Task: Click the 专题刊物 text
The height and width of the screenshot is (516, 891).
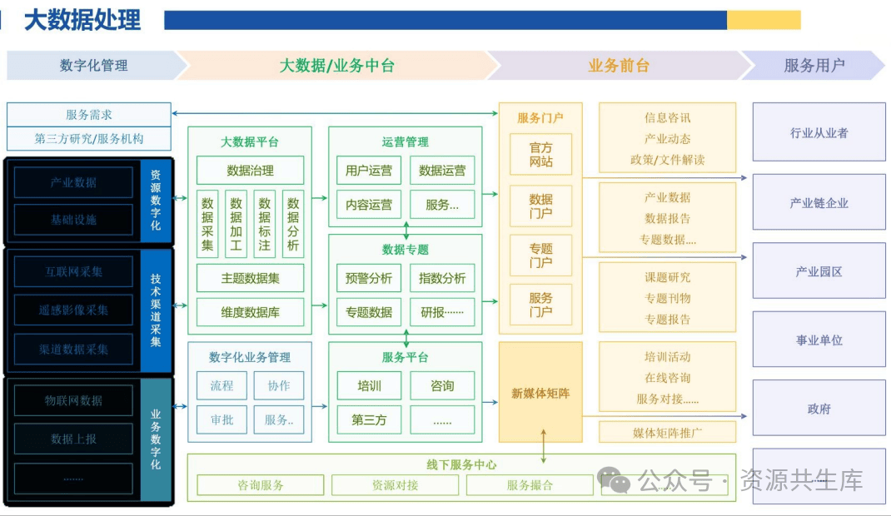Action: [x=668, y=298]
